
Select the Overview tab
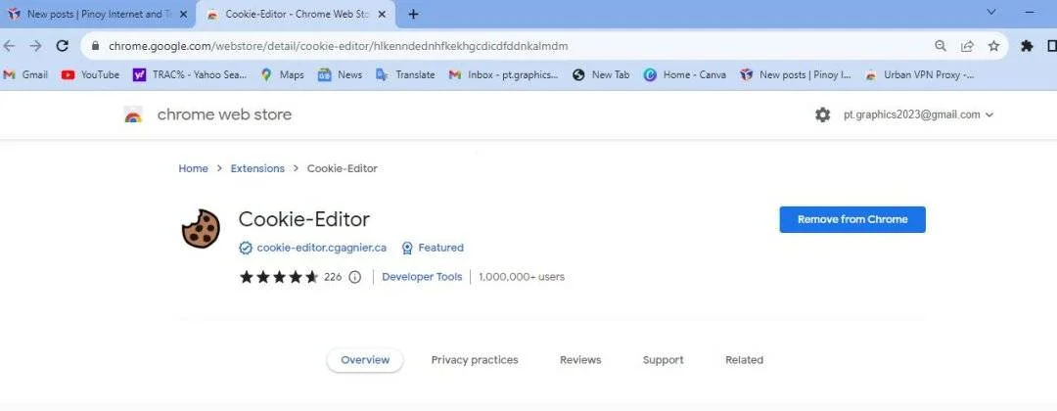pos(365,360)
